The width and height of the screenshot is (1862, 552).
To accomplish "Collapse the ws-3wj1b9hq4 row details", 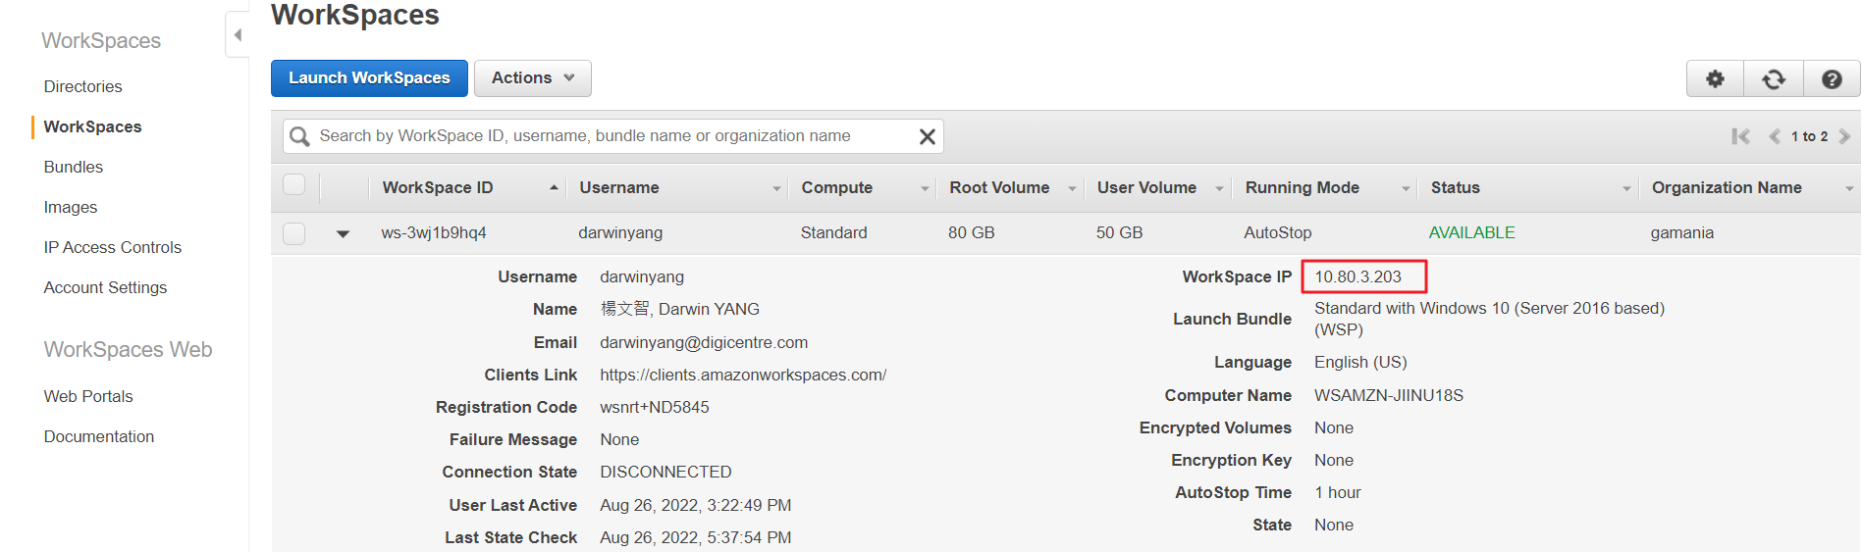I will click(x=343, y=233).
